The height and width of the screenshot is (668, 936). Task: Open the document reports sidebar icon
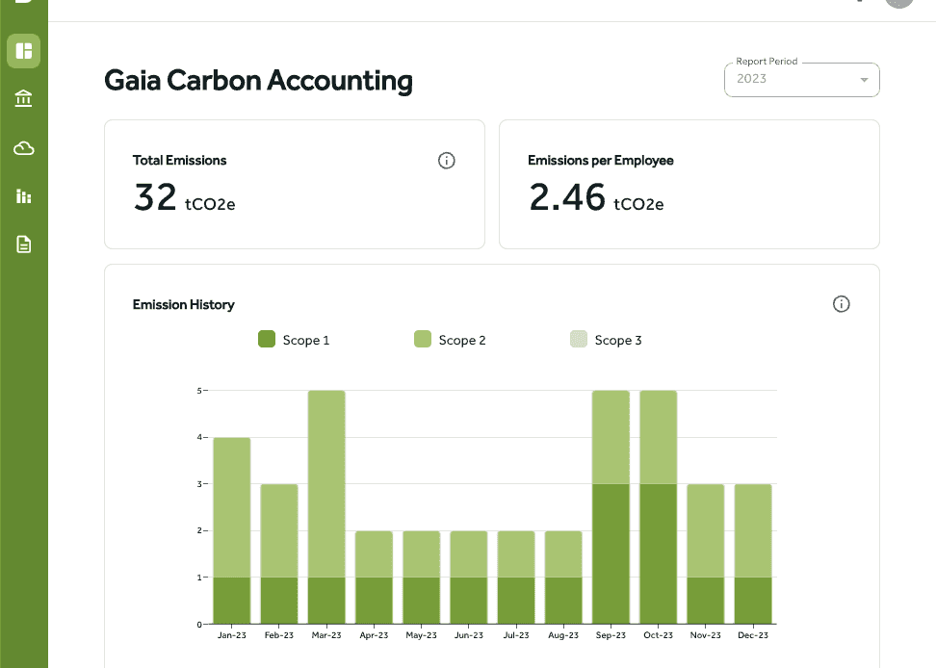click(x=24, y=244)
